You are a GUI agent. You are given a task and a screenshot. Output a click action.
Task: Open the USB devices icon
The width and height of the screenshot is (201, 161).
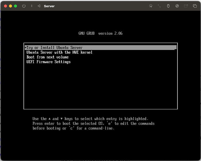168,6
